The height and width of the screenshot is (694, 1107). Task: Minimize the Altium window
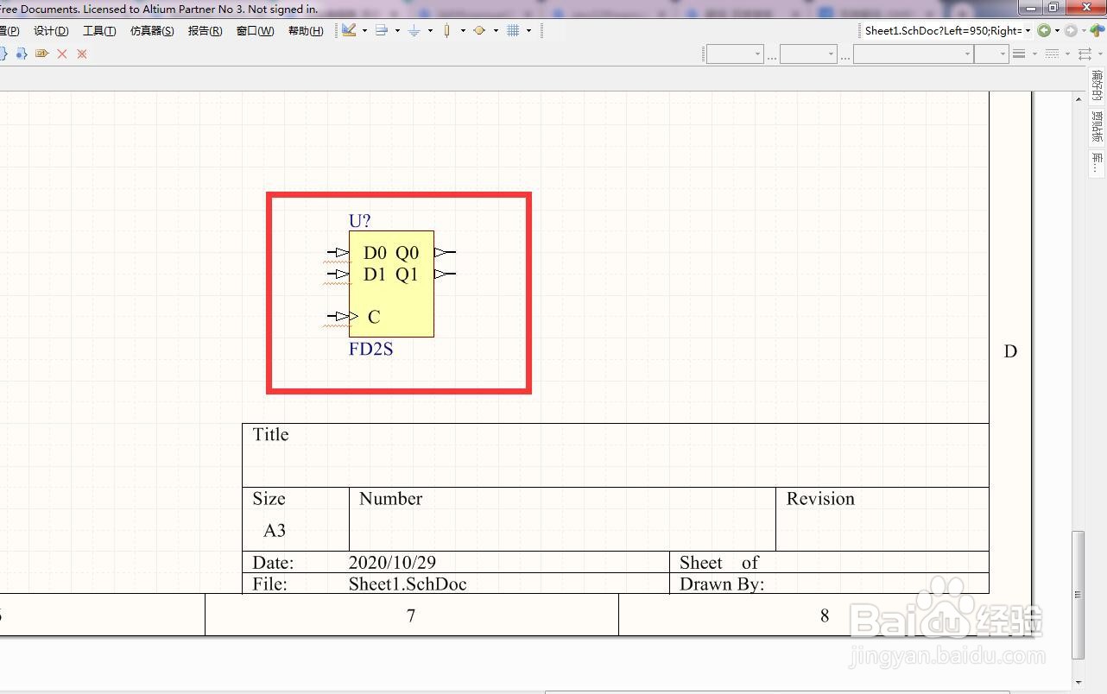pyautogui.click(x=1030, y=7)
